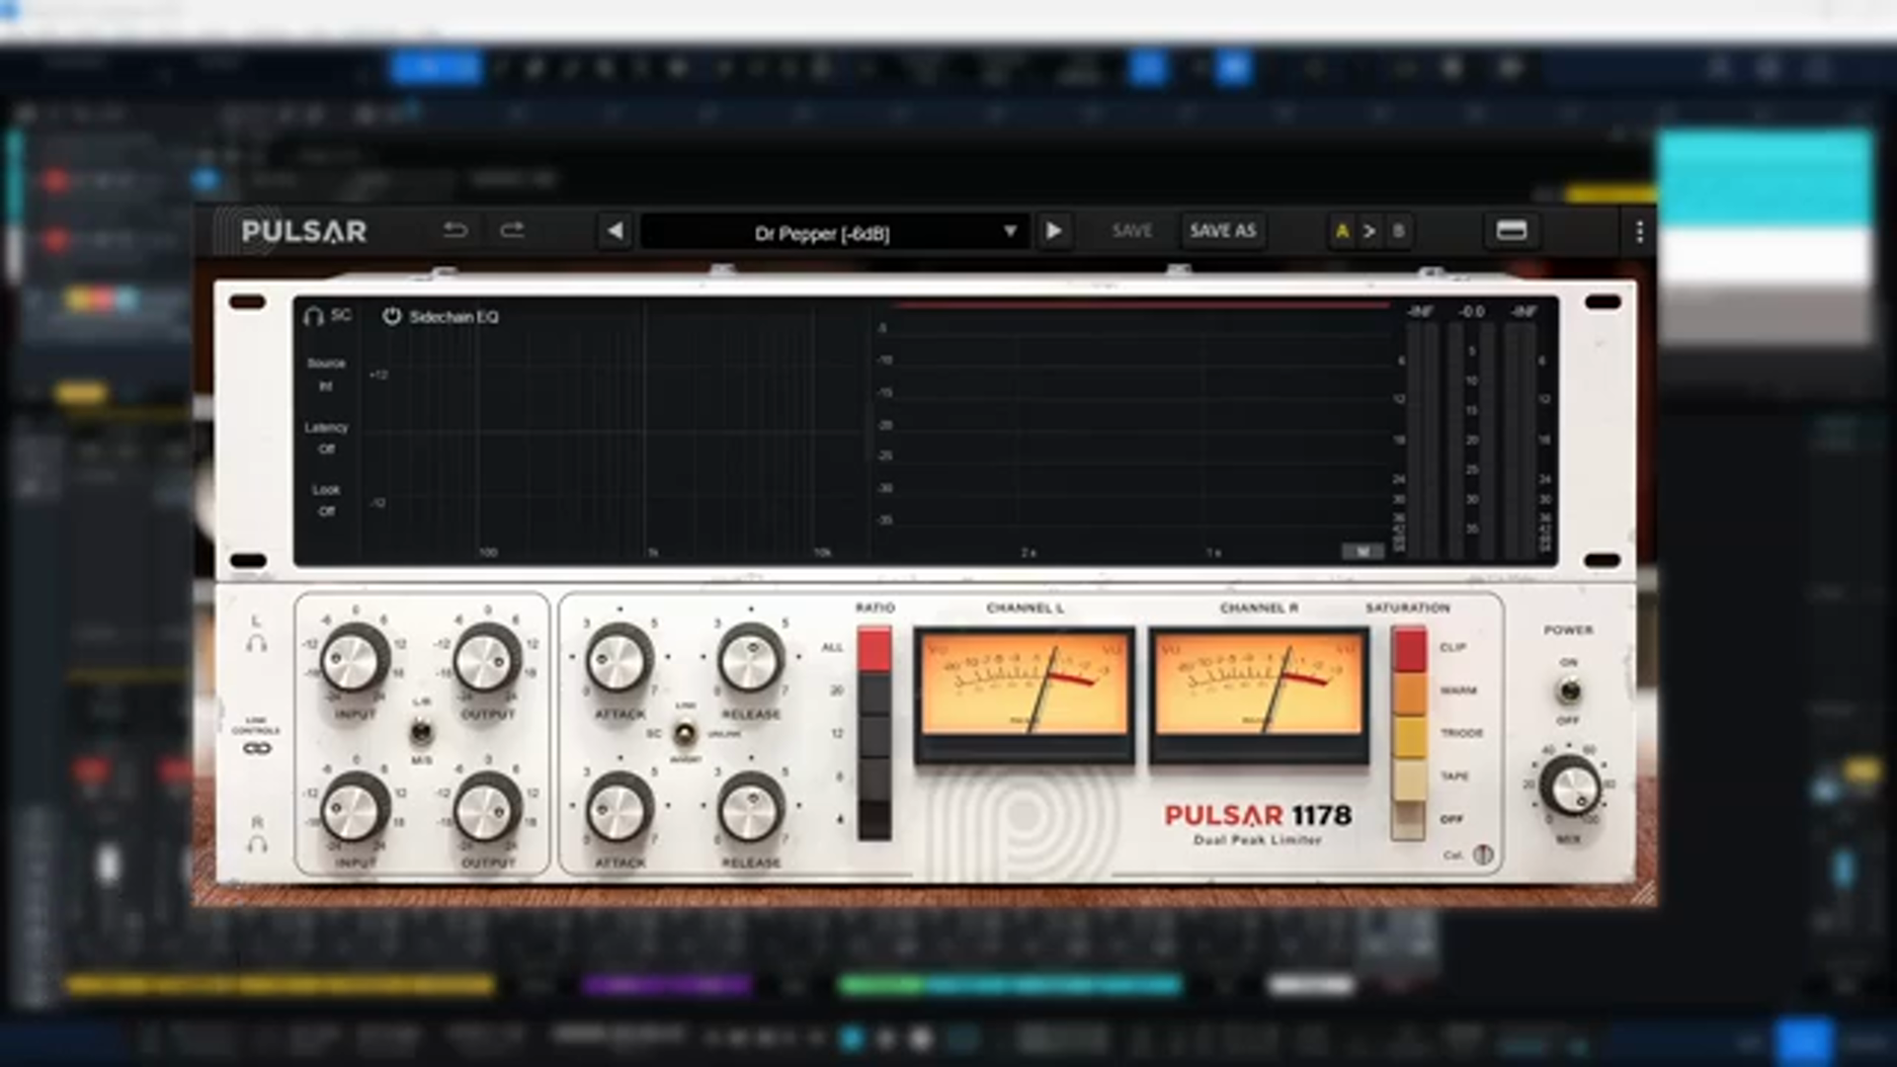Redo the change using the redo arrow

[512, 230]
